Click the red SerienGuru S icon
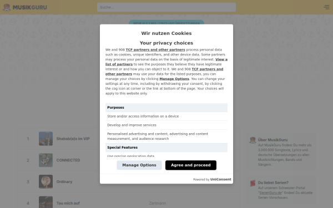Viewport: 333px width, 208px height. click(x=253, y=183)
